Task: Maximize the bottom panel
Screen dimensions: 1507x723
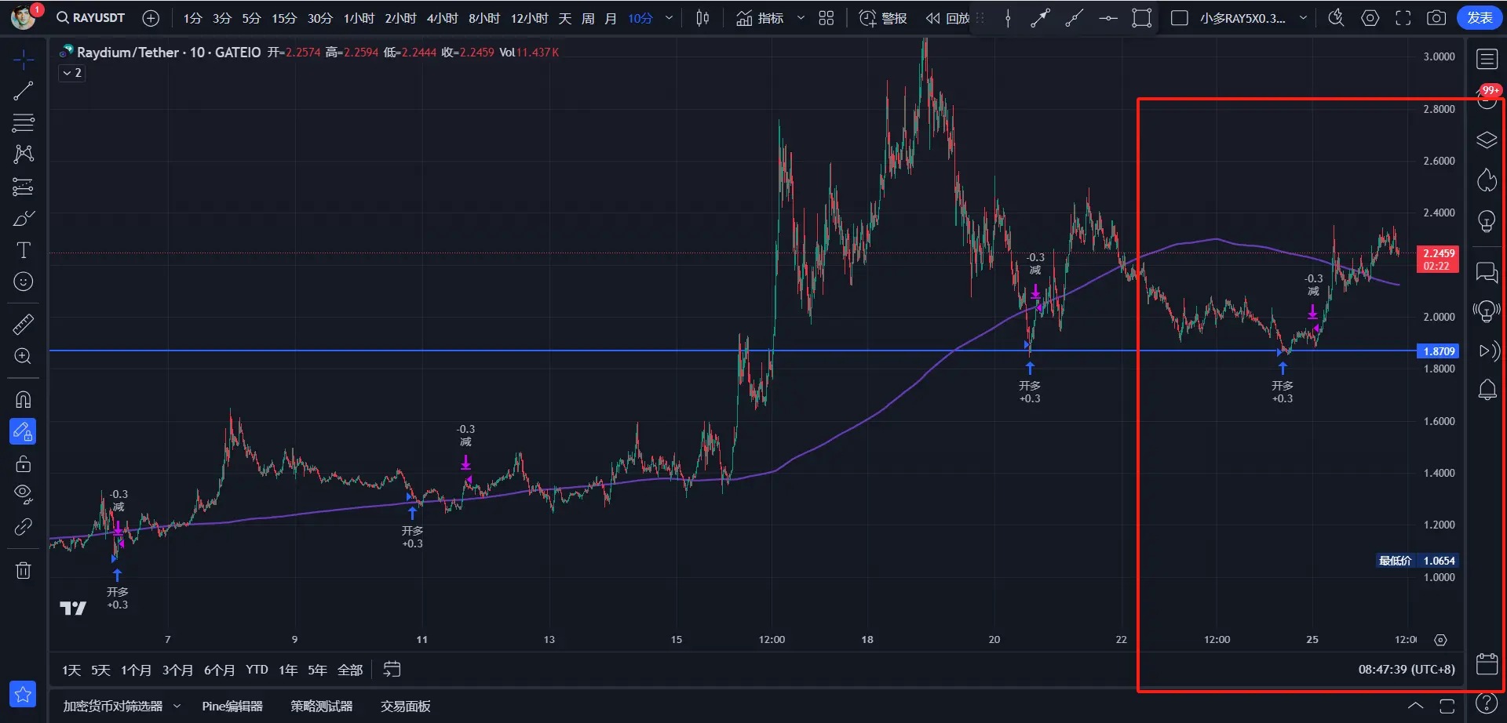Action: pyautogui.click(x=1447, y=706)
